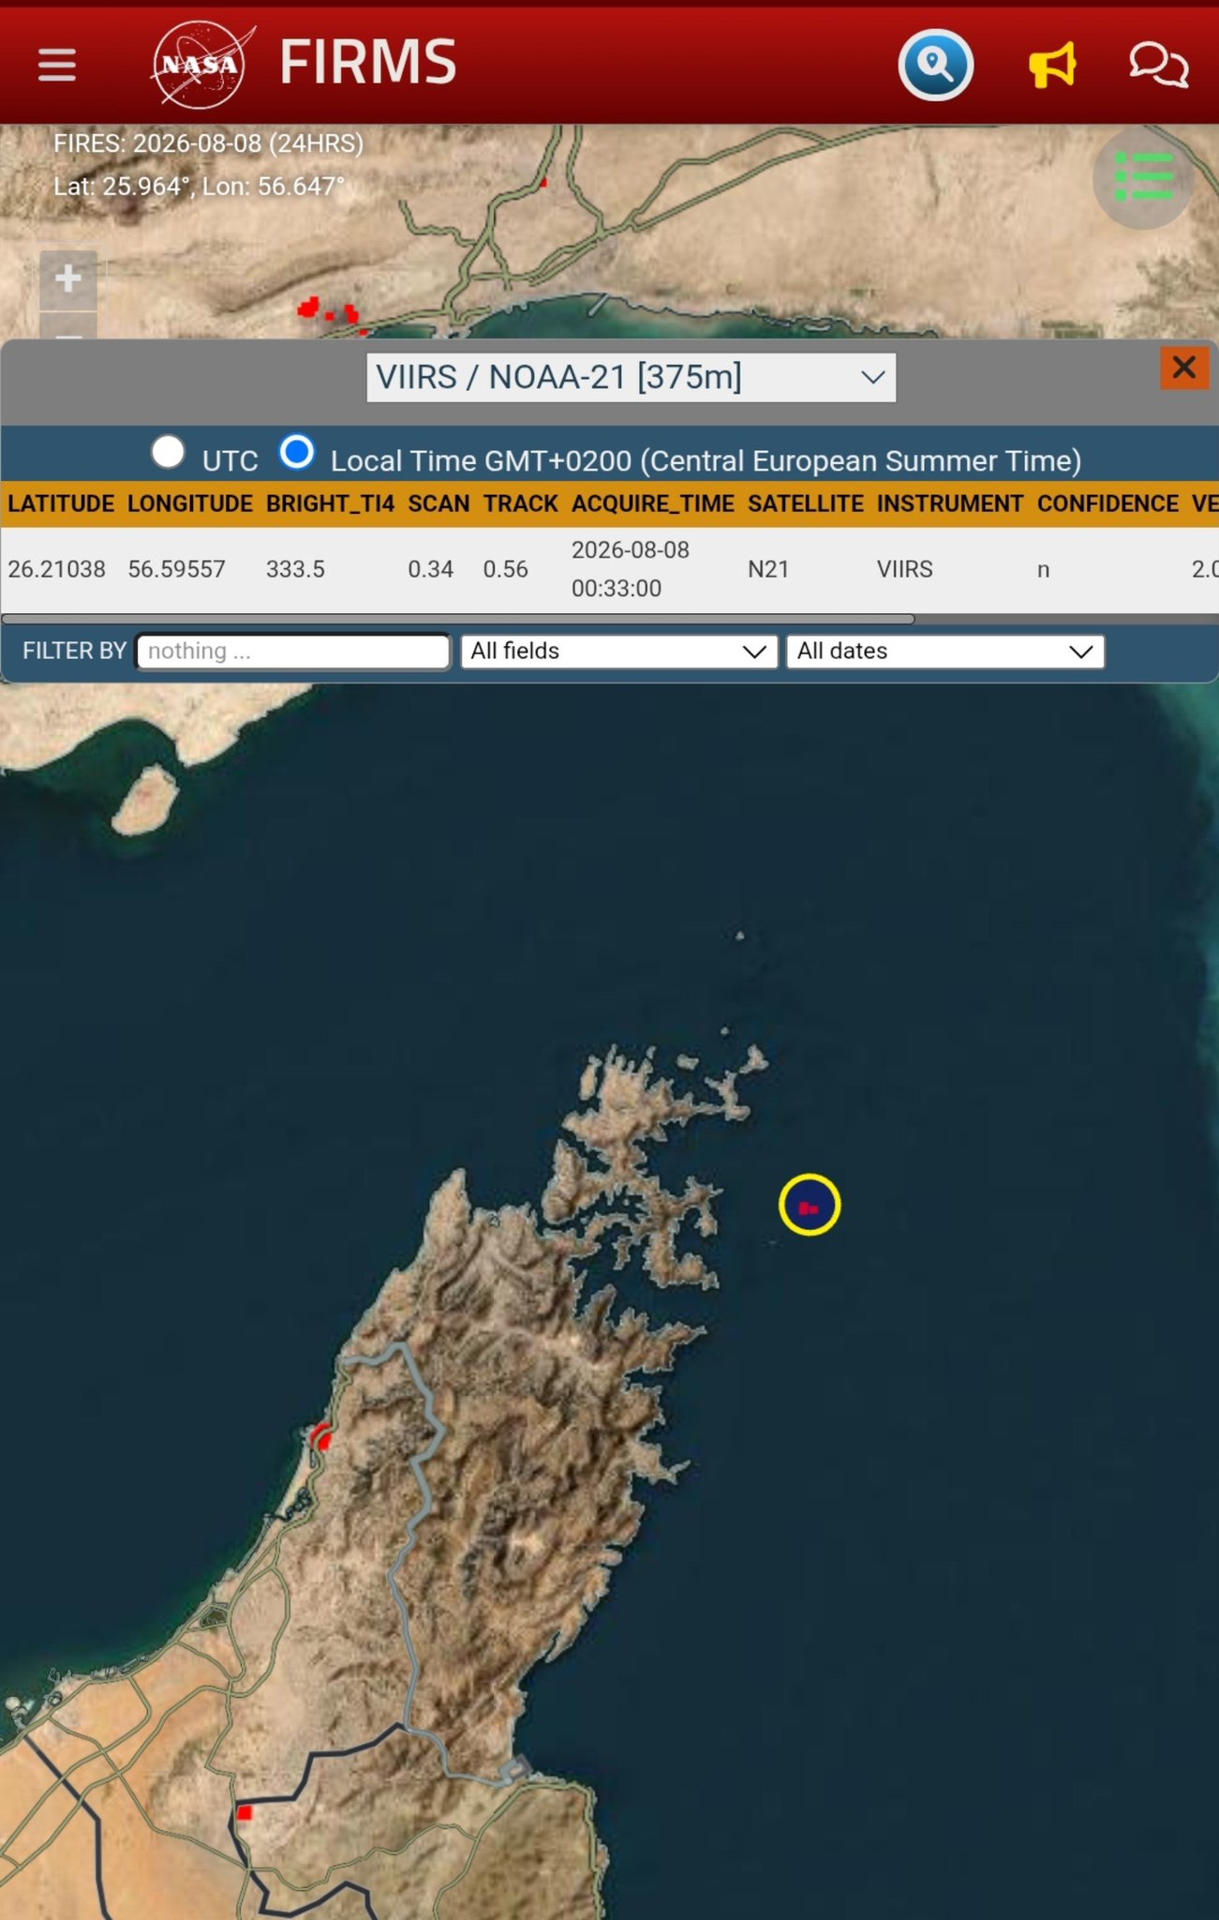Click the Lat/Lon coordinates readout
Screen dimensions: 1219x1920
pyautogui.click(x=199, y=186)
